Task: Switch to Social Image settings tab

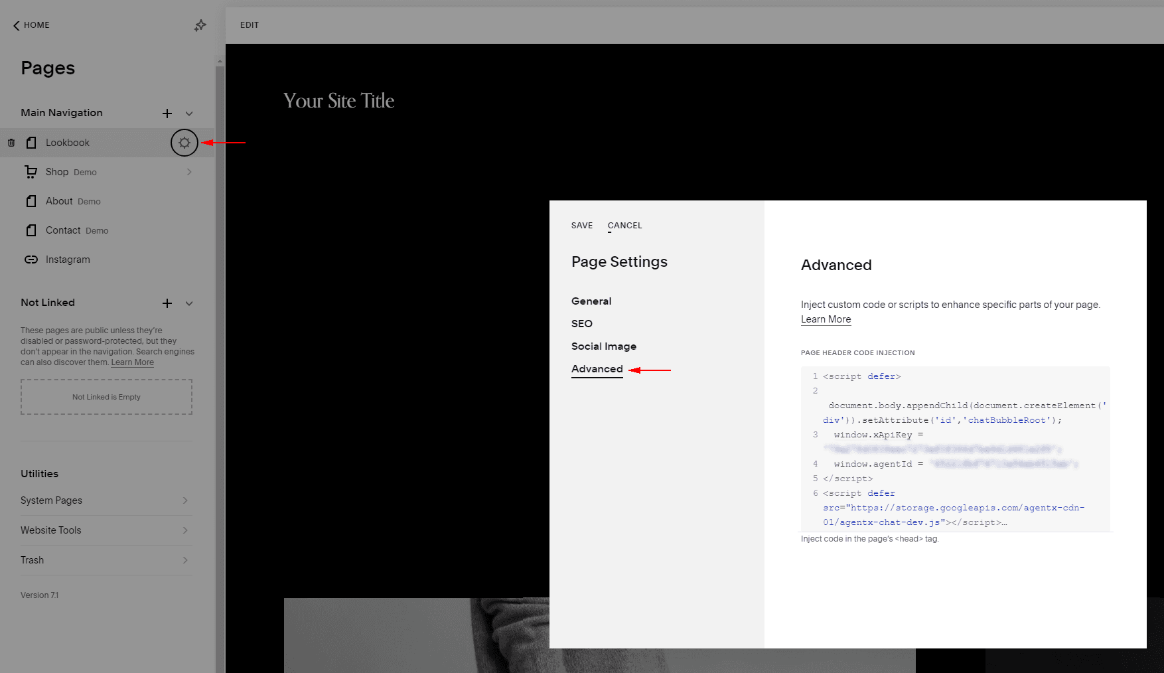Action: [604, 346]
